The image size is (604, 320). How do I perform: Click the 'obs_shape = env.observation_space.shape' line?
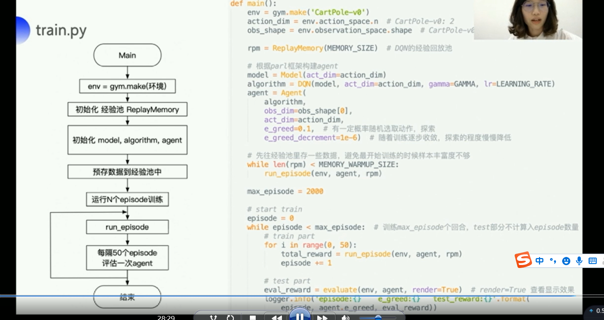329,30
